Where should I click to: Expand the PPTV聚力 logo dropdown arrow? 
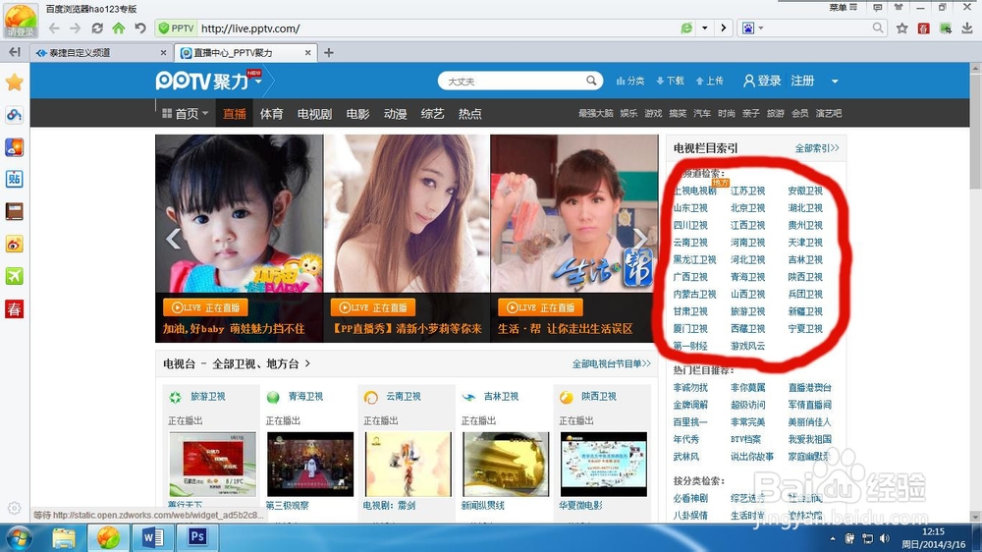(258, 82)
